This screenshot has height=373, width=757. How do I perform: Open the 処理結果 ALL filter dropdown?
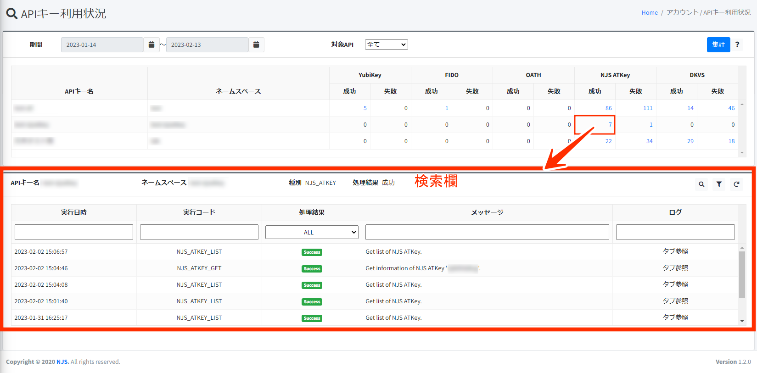tap(312, 232)
